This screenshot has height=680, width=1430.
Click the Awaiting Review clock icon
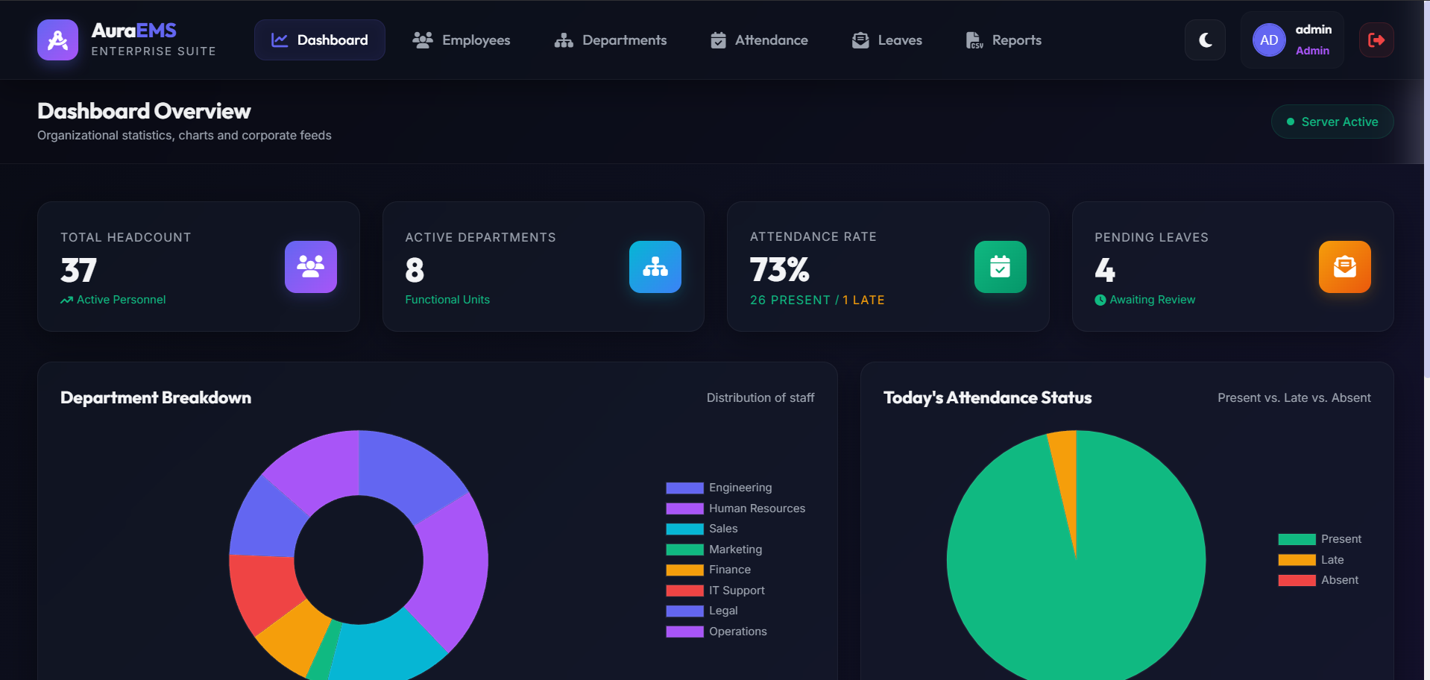(x=1100, y=300)
